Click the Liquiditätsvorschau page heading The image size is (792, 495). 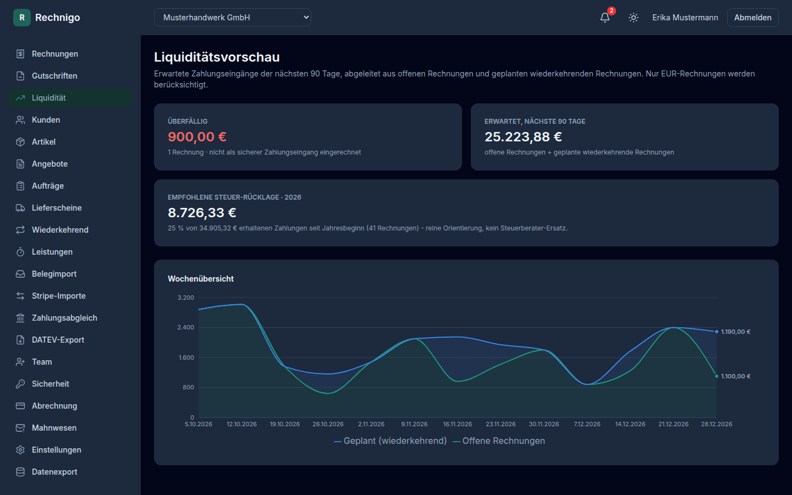(217, 57)
